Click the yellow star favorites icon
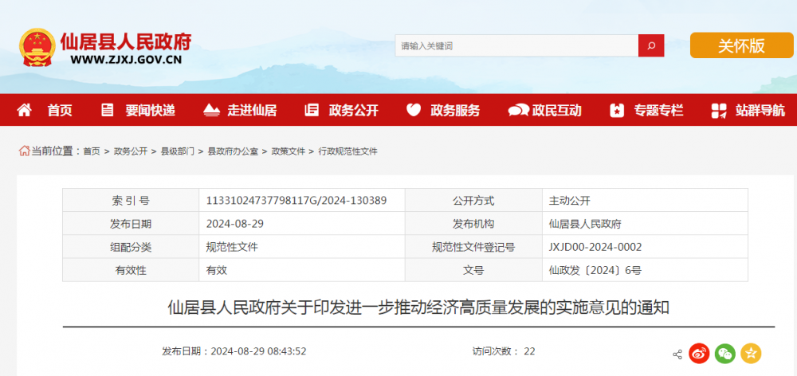The width and height of the screenshot is (797, 376). click(750, 353)
